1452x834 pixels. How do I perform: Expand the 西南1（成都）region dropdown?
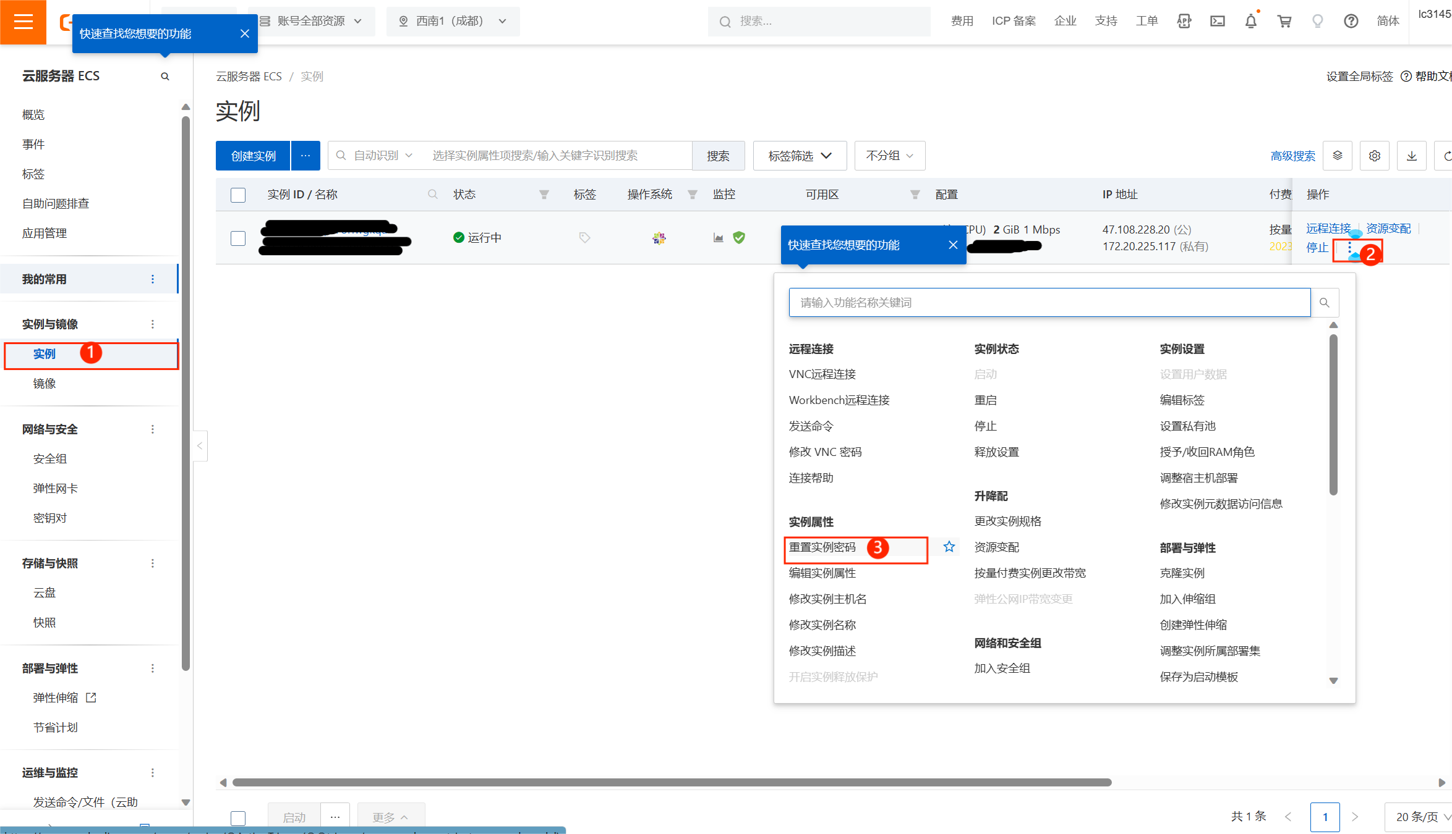[453, 21]
